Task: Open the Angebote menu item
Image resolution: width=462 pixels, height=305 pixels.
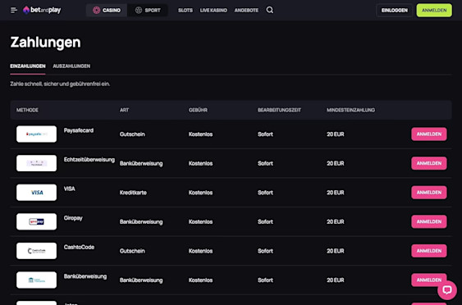Action: pyautogui.click(x=246, y=11)
